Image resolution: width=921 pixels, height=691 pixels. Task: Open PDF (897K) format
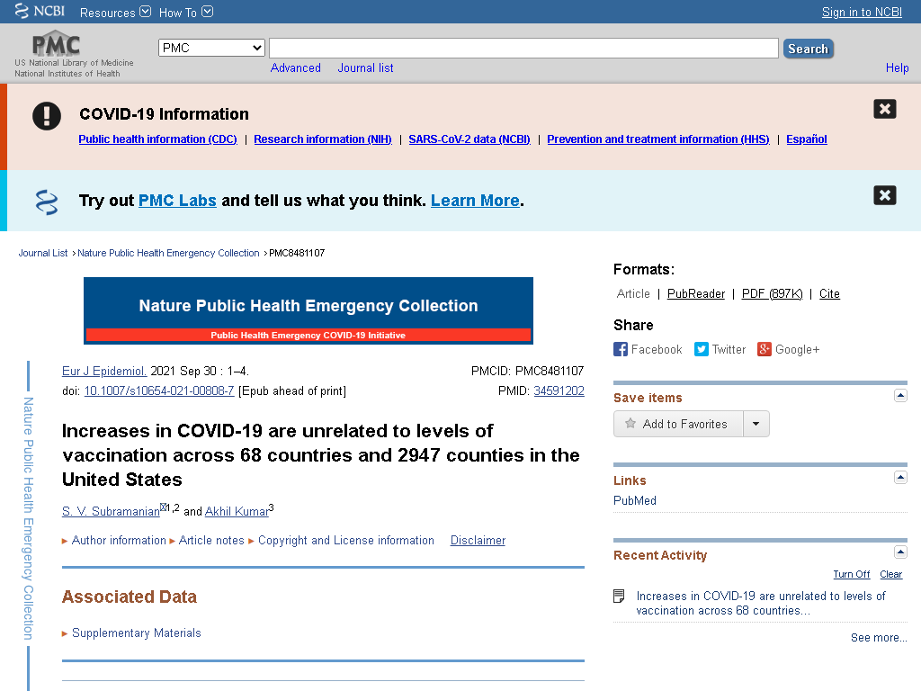pyautogui.click(x=772, y=294)
